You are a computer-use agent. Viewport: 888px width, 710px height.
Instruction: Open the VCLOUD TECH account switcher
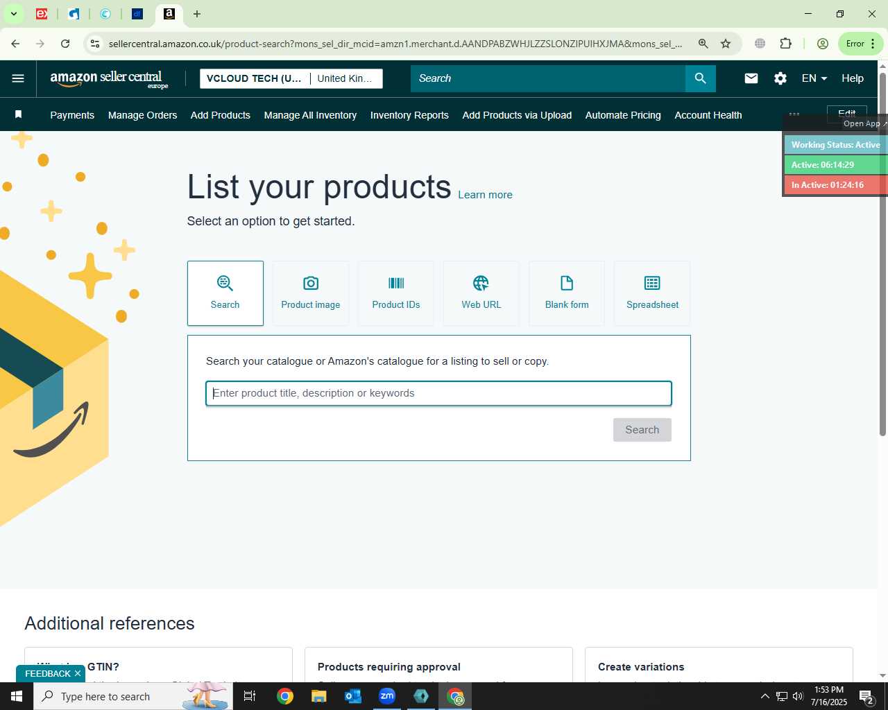[254, 78]
